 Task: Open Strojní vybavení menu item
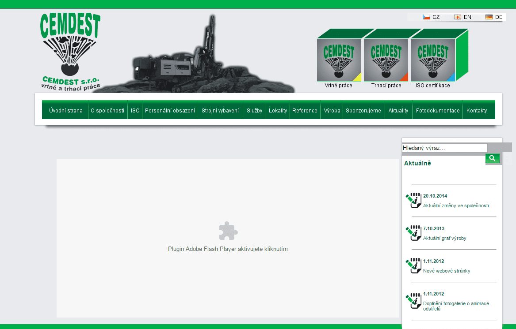point(220,111)
